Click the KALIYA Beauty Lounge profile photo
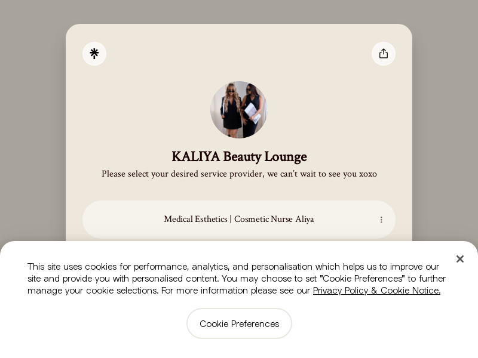 point(239,110)
